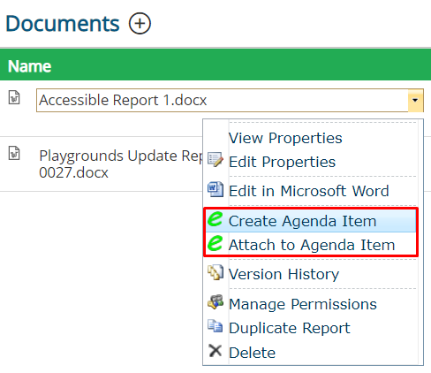This screenshot has width=431, height=373.
Task: Click the Duplicate Report copy icon
Action: 215,326
